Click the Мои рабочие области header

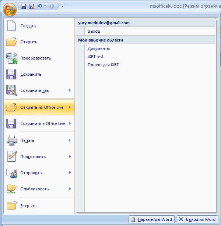145,40
